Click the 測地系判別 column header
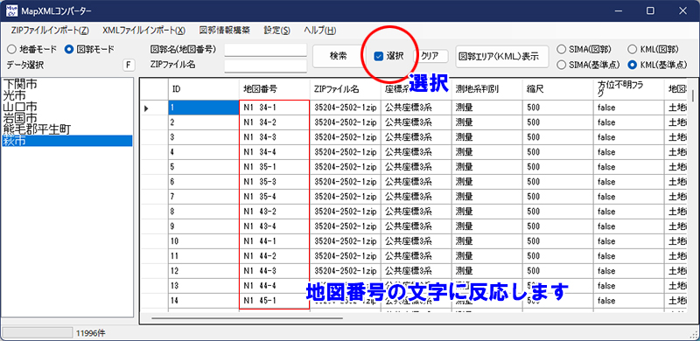 click(487, 89)
